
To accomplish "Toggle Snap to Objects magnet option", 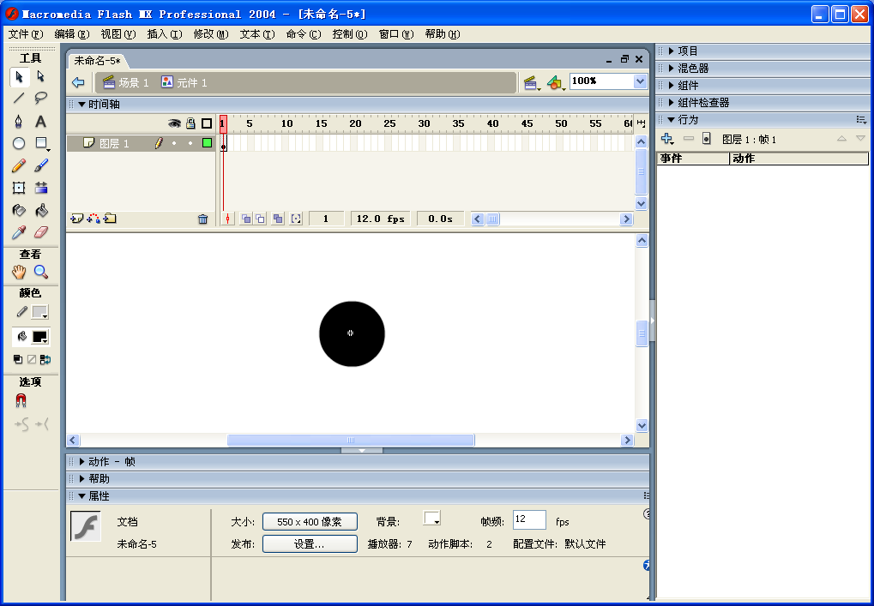I will click(21, 400).
